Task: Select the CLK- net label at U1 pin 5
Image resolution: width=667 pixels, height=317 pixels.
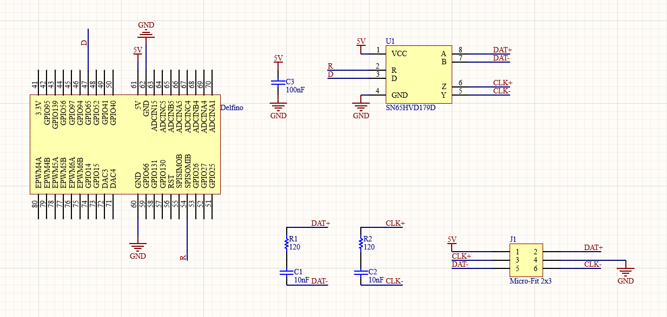Action: click(502, 91)
